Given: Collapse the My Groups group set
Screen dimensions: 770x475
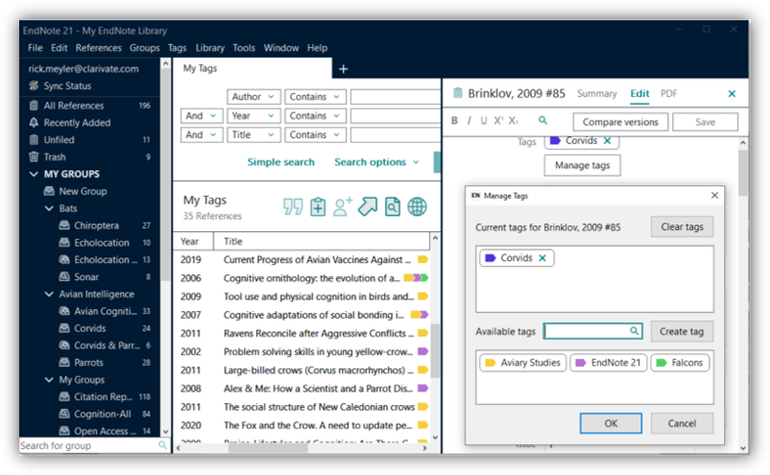Looking at the screenshot, I should (x=49, y=380).
